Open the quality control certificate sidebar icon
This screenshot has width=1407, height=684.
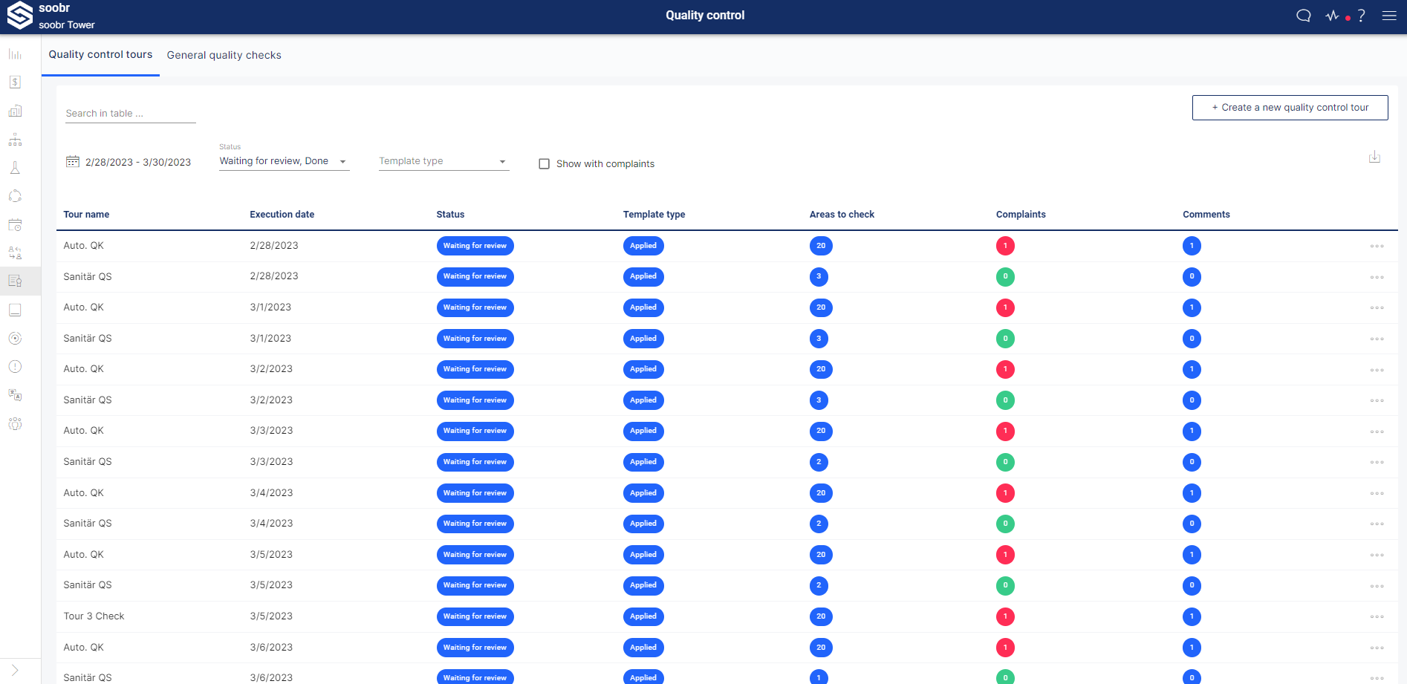(15, 281)
